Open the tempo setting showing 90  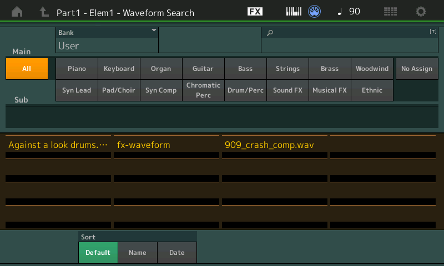point(349,12)
